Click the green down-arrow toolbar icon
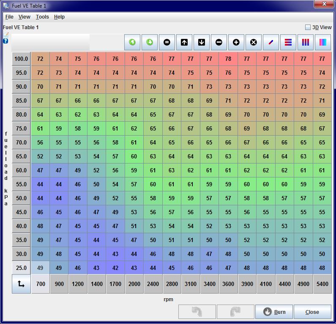 150,42
